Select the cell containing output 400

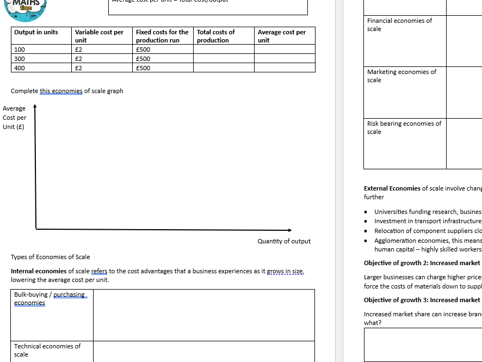(41, 68)
